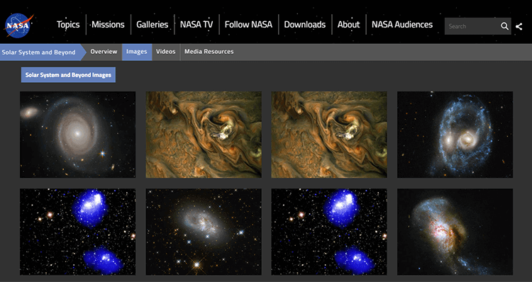Open the Follow NASA menu
This screenshot has height=282, width=532.
tap(248, 24)
